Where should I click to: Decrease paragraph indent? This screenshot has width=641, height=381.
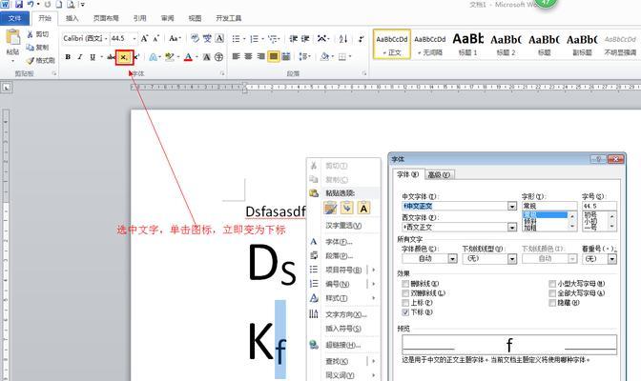[x=293, y=39]
